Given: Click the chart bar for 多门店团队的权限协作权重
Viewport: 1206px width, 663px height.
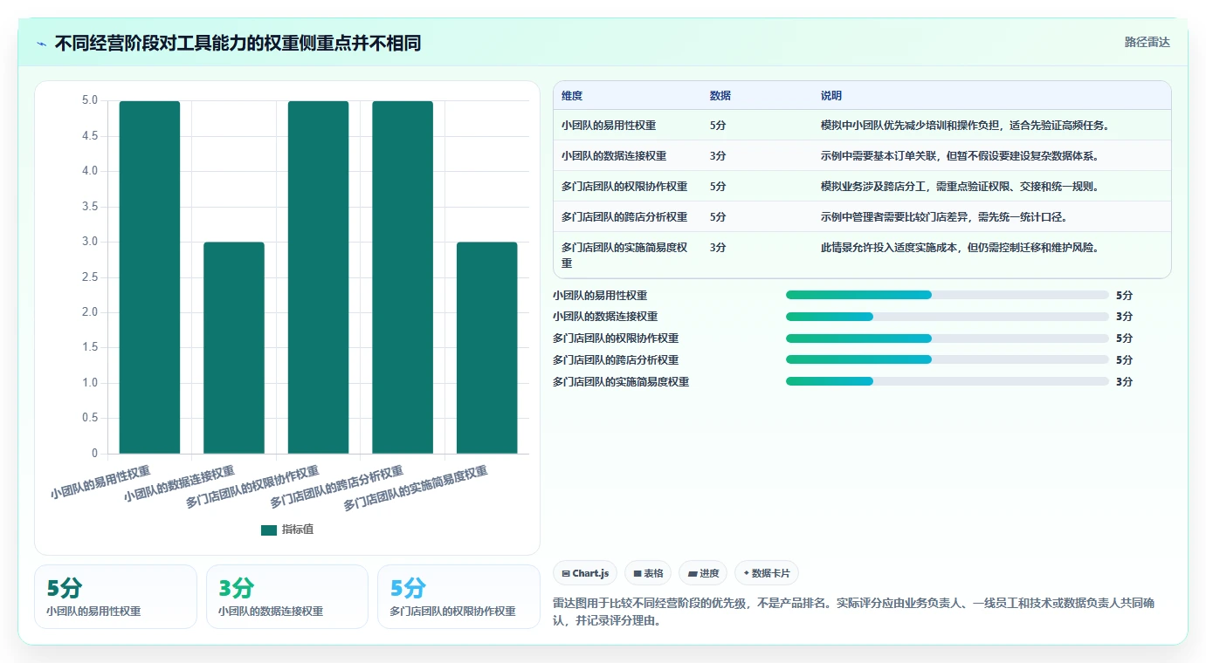Looking at the screenshot, I should 318,277.
